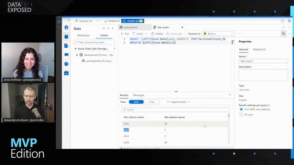
Task: Run the SQL script
Action: (x=125, y=33)
